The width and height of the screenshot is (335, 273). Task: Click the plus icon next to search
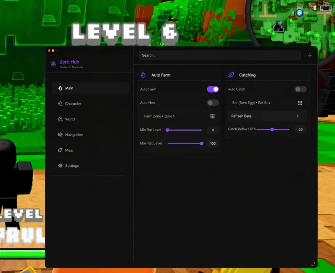tap(310, 55)
